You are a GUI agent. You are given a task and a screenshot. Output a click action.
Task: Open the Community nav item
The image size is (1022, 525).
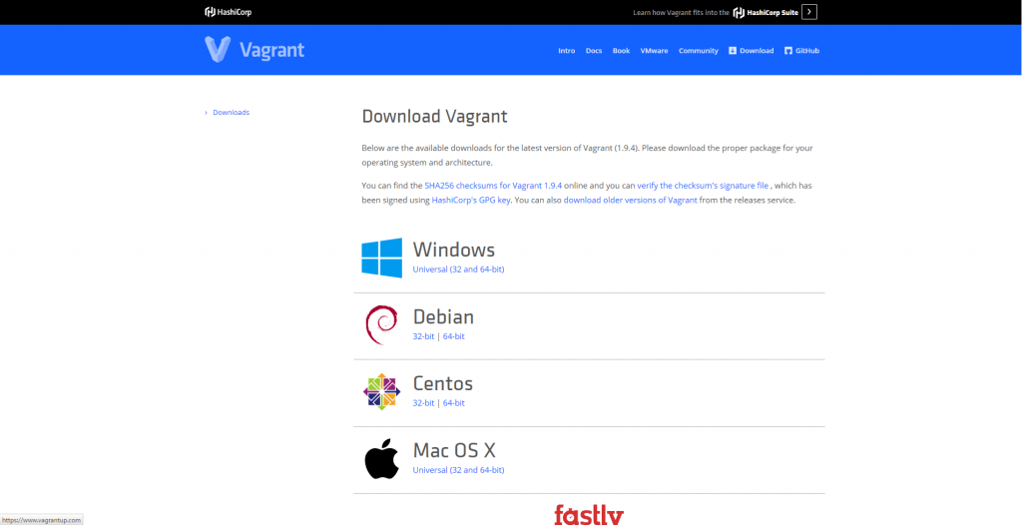click(698, 51)
